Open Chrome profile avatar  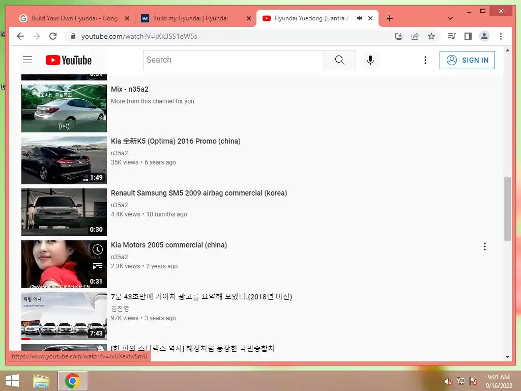coord(484,36)
